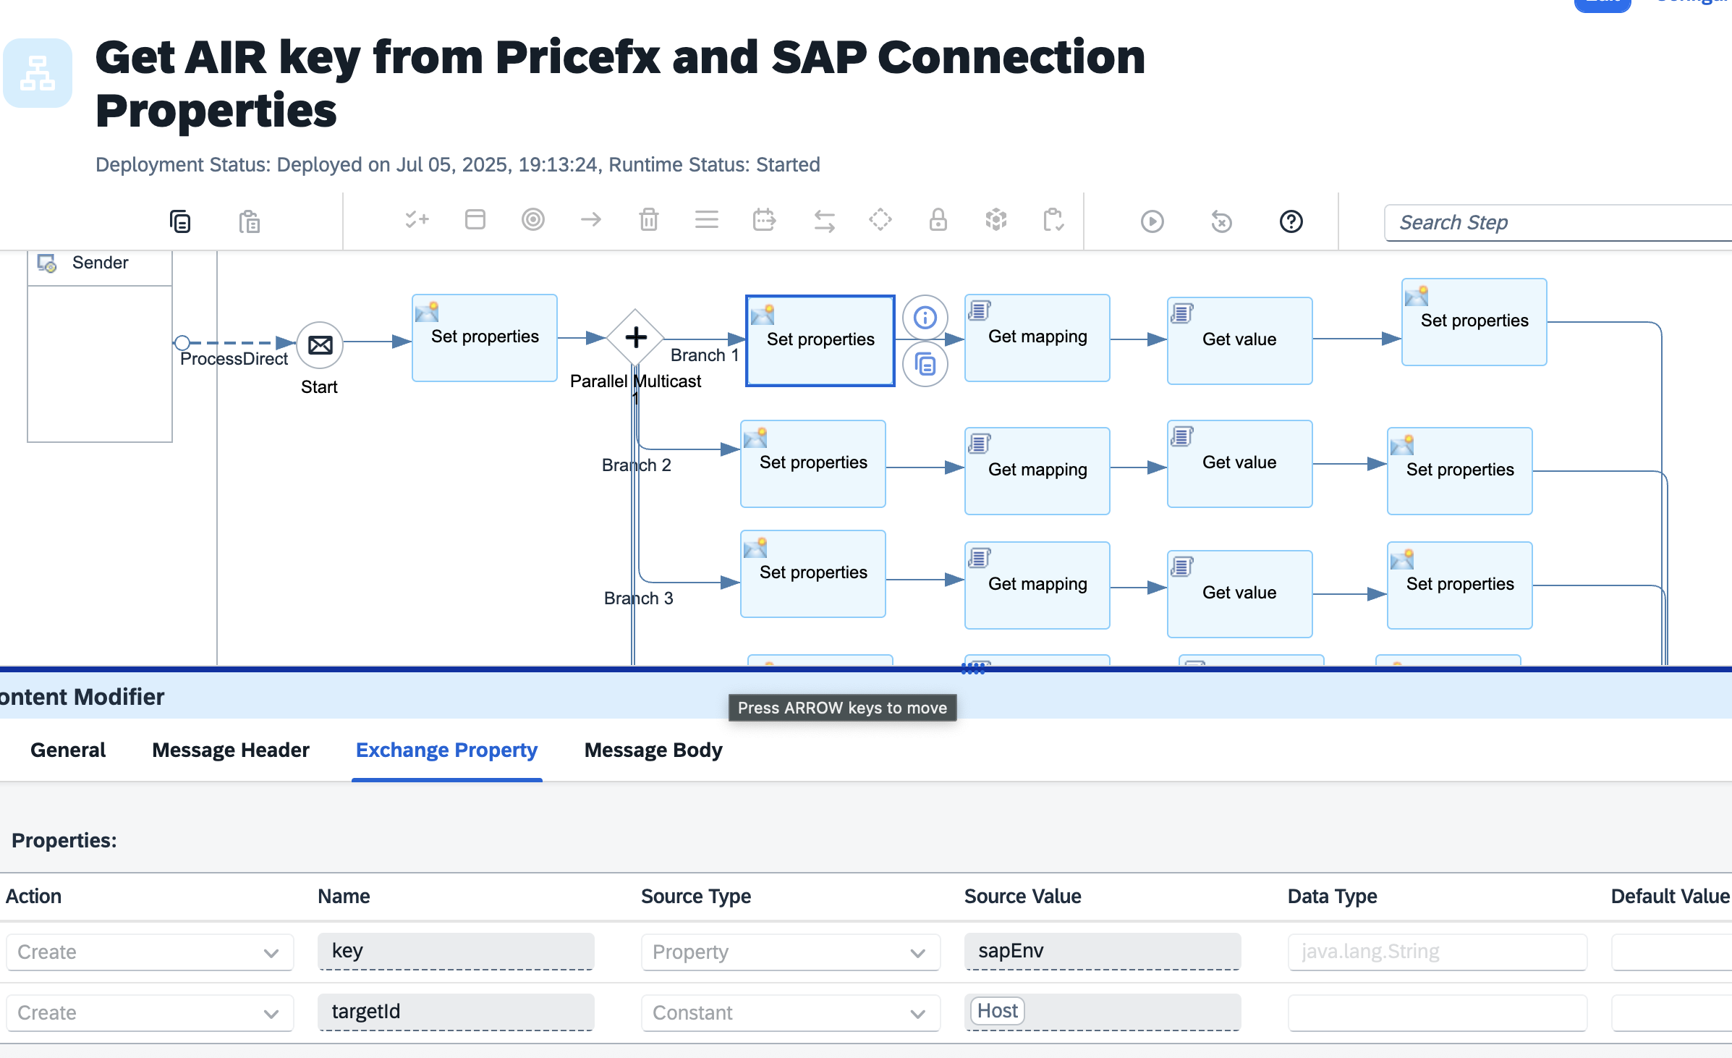Click the panel resize splitter handle
This screenshot has width=1732, height=1058.
[973, 669]
